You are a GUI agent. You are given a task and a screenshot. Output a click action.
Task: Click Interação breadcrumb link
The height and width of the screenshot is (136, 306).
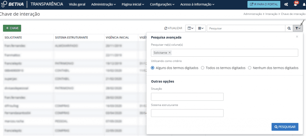click(271, 14)
